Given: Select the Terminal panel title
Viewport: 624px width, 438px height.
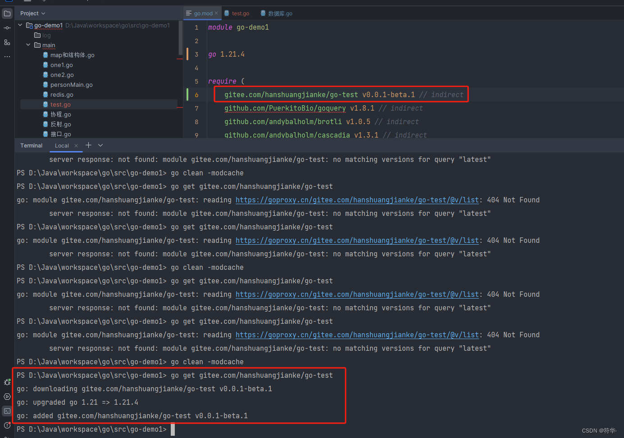Looking at the screenshot, I should [x=32, y=146].
